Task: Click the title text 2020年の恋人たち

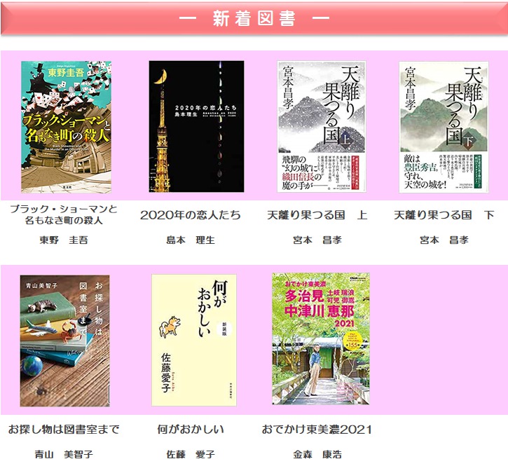Action: tap(191, 215)
